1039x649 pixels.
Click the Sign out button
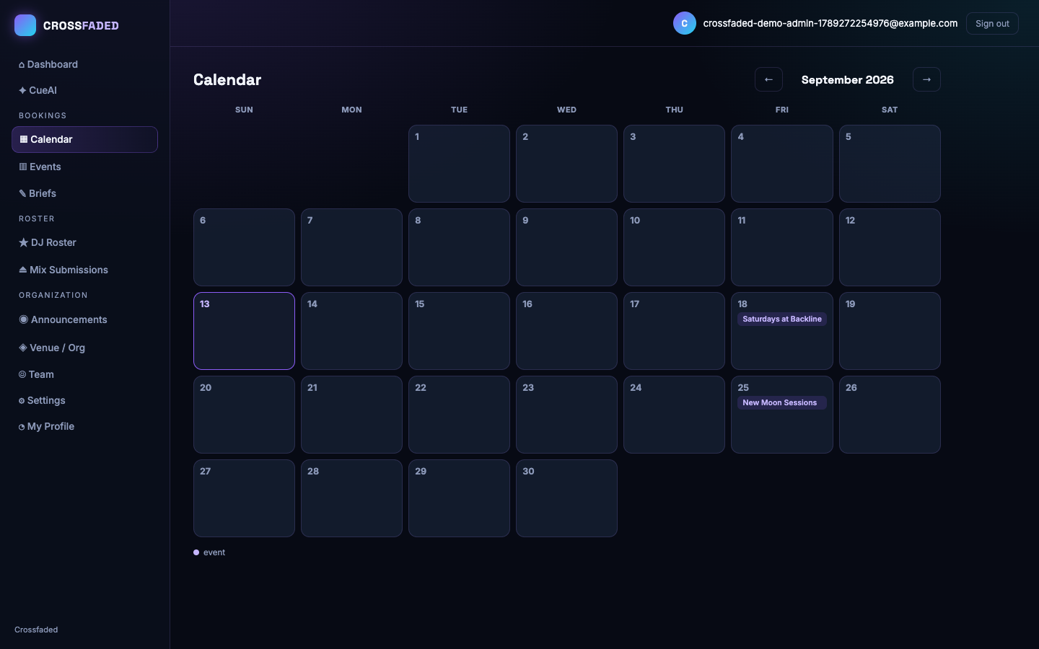tap(992, 23)
